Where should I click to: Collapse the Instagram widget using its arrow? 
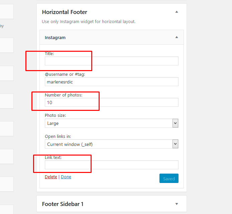pyautogui.click(x=177, y=37)
